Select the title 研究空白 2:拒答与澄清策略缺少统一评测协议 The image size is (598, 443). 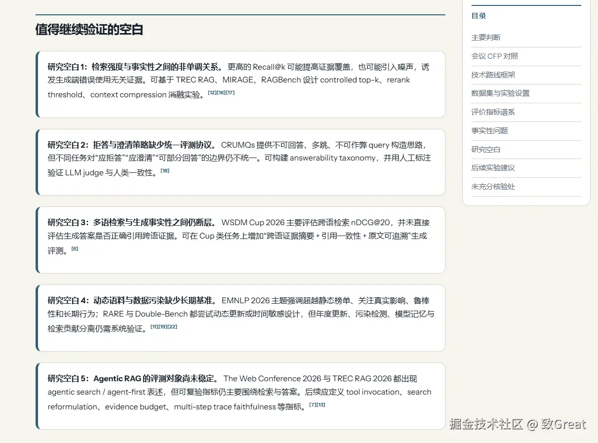coord(132,145)
